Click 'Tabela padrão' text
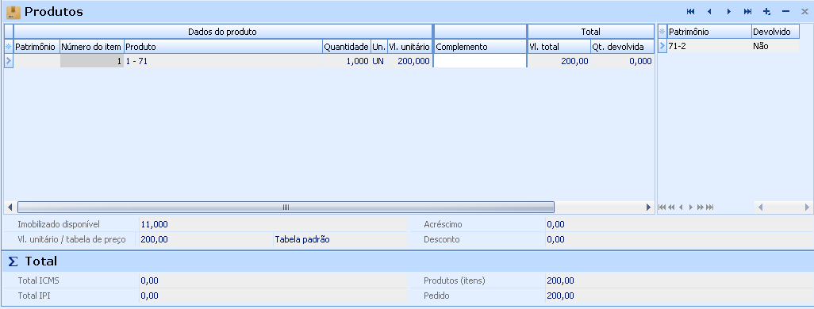The height and width of the screenshot is (309, 814). click(x=302, y=239)
